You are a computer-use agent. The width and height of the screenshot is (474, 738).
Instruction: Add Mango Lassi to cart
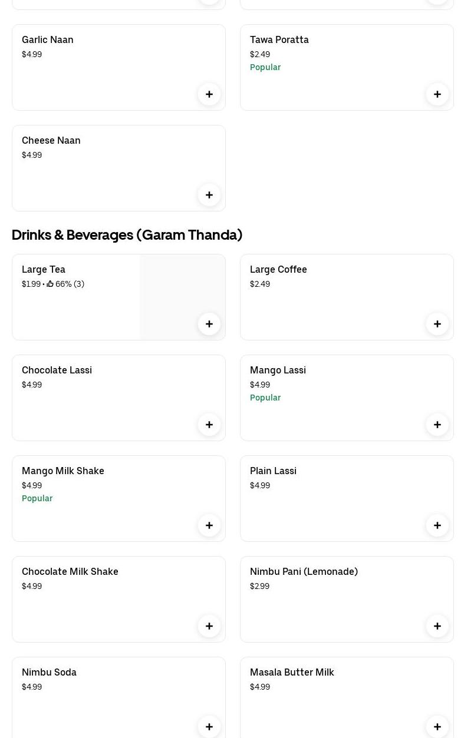point(437,425)
